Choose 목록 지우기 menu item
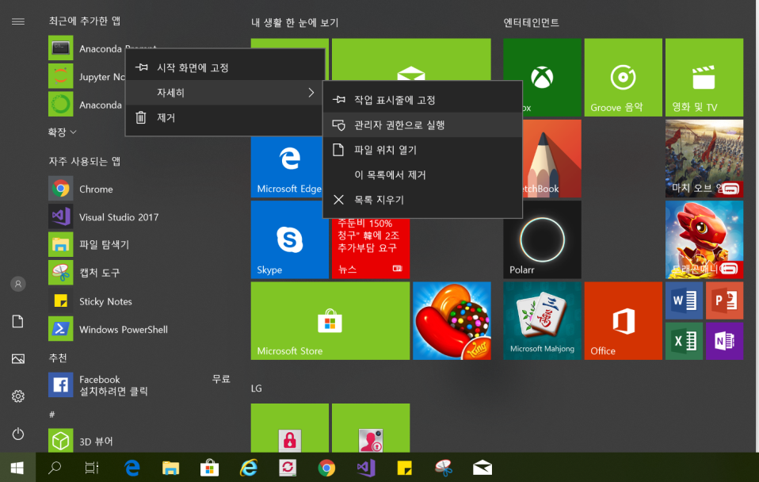This screenshot has width=759, height=482. point(422,200)
